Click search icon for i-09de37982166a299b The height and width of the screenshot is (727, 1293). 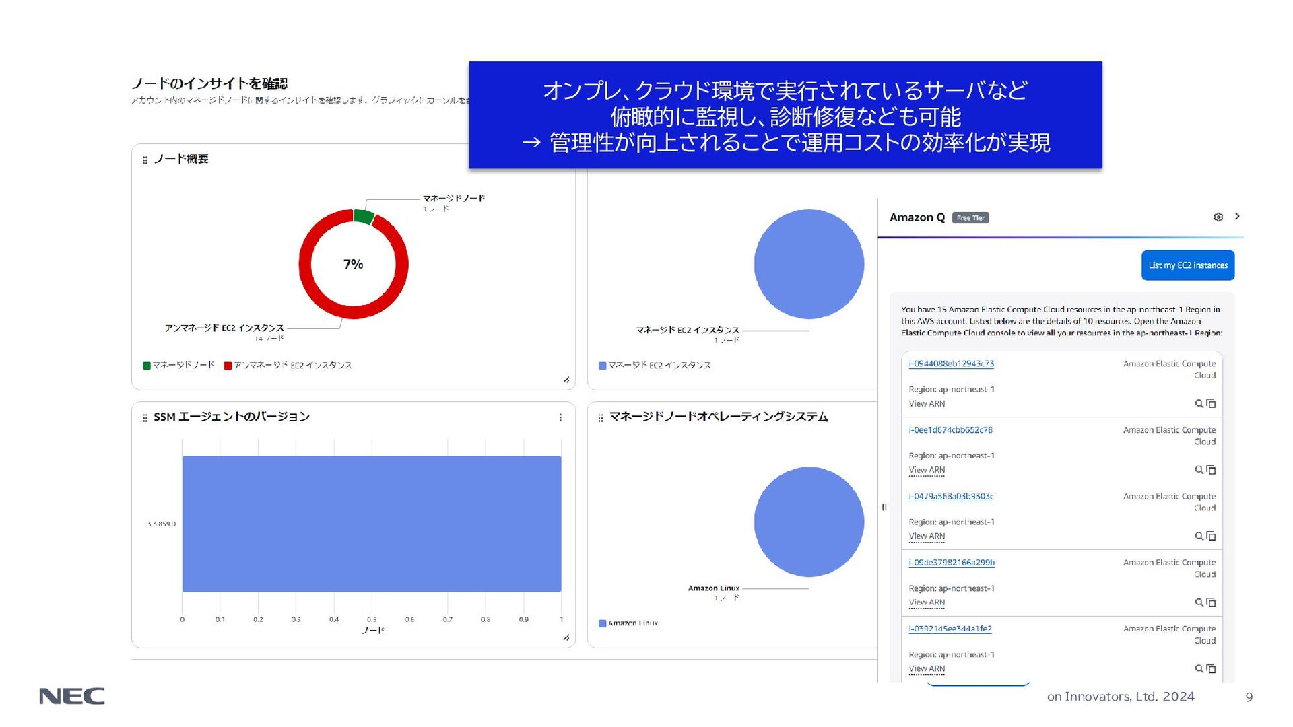[x=1199, y=602]
